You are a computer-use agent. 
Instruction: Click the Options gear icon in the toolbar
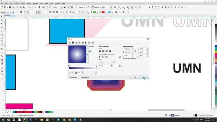(88, 7)
